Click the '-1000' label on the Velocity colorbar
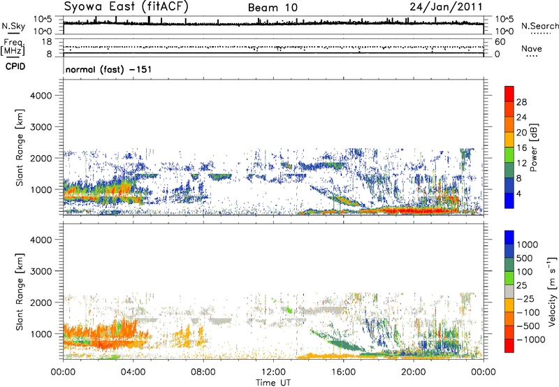559x387 pixels. click(530, 339)
